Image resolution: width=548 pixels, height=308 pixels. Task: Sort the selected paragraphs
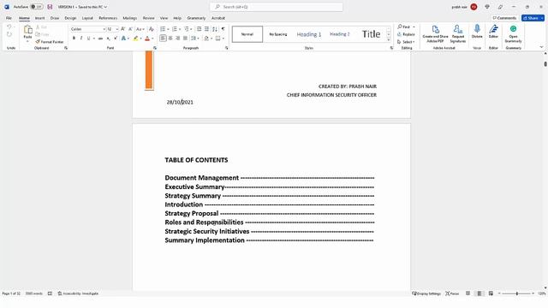[215, 29]
